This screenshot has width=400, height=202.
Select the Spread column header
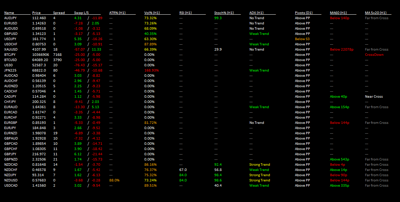[59, 13]
